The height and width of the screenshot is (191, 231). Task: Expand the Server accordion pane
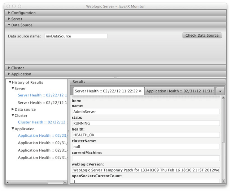pos(115,19)
